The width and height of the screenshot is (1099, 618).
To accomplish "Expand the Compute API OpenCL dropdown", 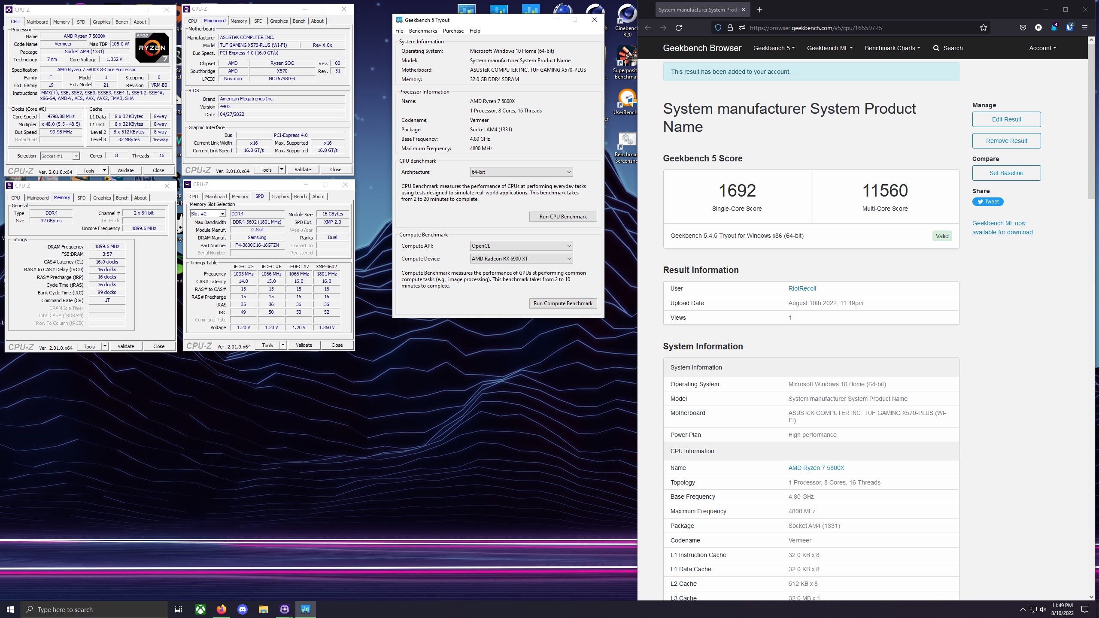I will [x=521, y=246].
